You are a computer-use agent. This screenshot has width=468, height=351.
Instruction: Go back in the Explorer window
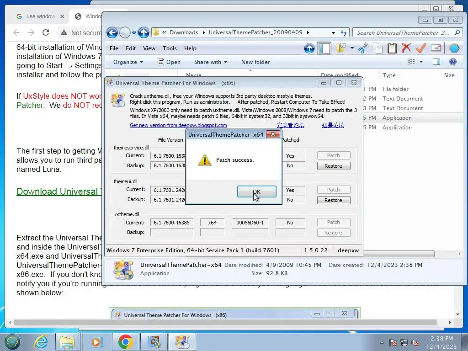[x=112, y=32]
